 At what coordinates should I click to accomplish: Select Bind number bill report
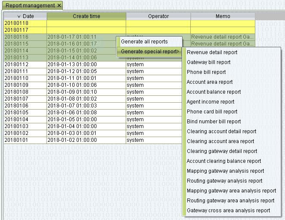tap(214, 122)
